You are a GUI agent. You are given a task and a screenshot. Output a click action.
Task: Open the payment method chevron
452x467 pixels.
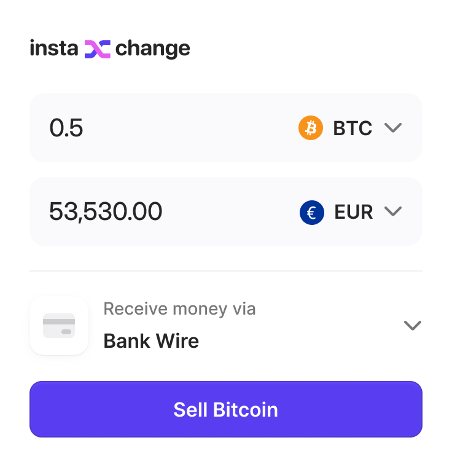click(412, 325)
